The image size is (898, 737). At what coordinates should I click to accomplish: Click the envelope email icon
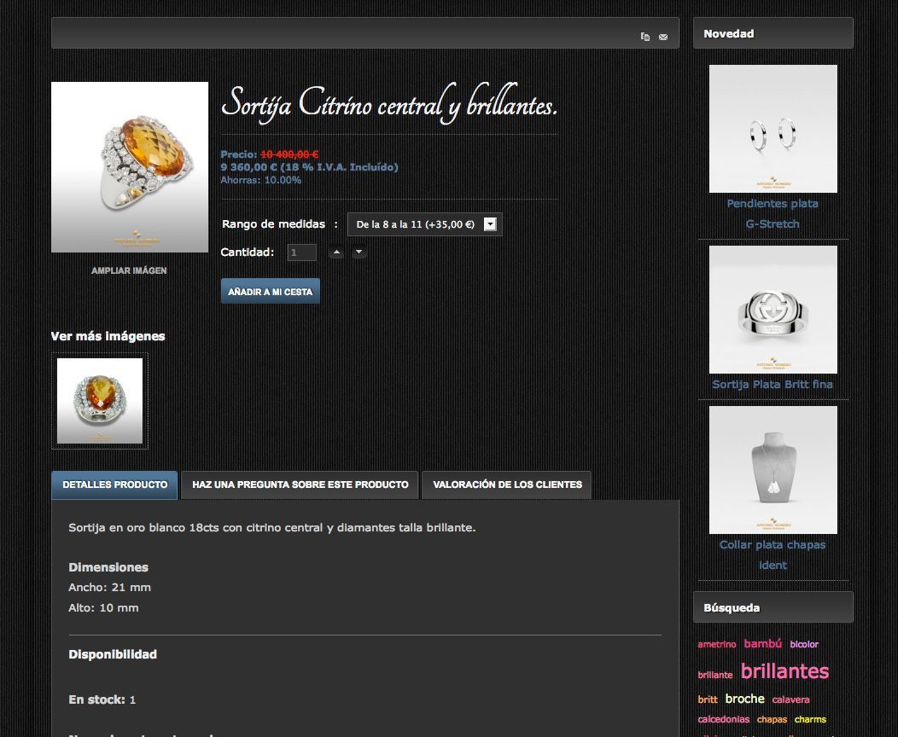(x=663, y=38)
